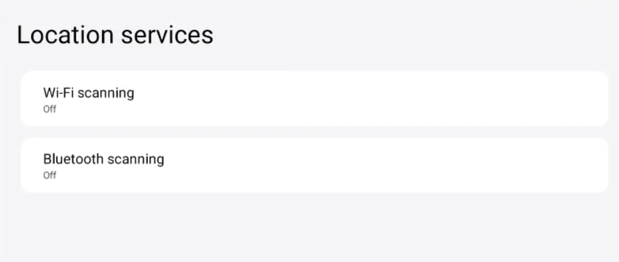The height and width of the screenshot is (262, 619).
Task: Enable Wi-Fi scanning from its row
Action: click(x=313, y=99)
